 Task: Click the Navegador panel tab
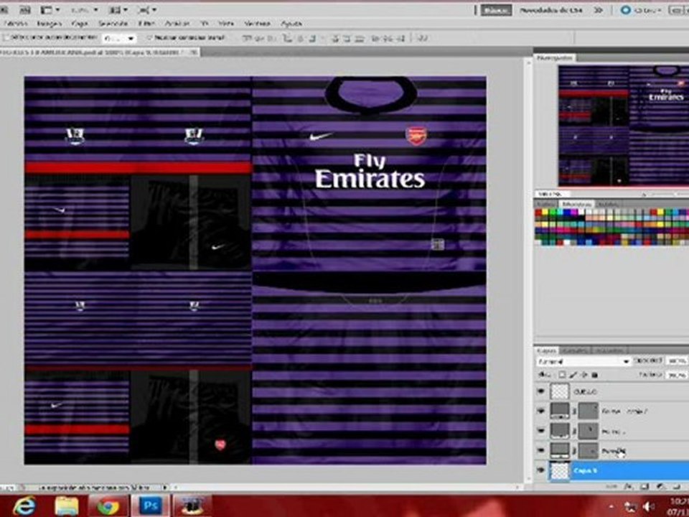click(555, 57)
